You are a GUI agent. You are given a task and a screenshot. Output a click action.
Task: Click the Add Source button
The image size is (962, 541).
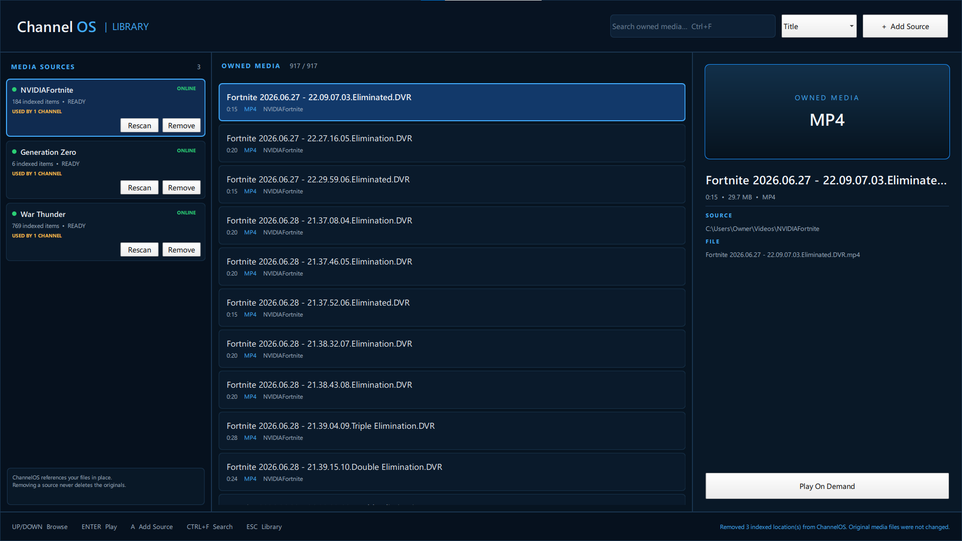click(905, 26)
